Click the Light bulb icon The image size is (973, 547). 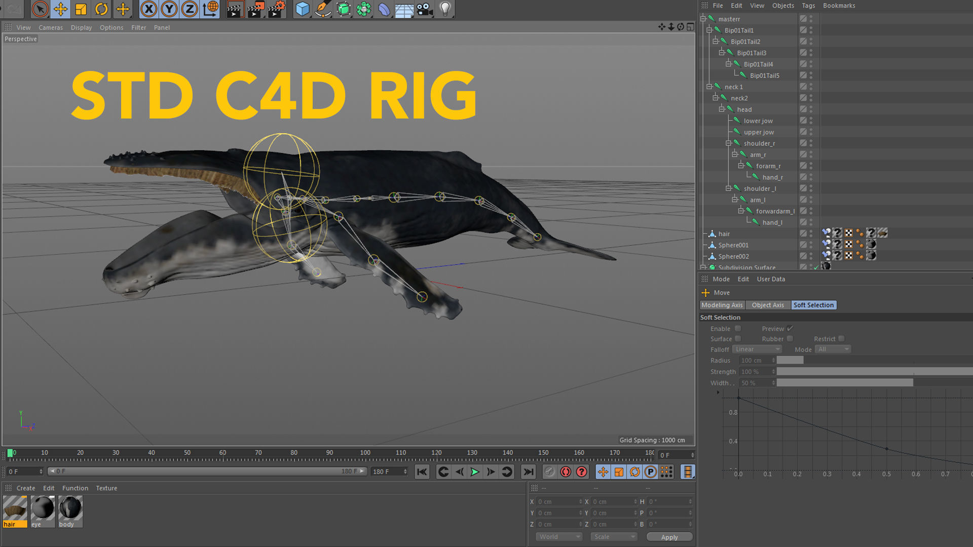[x=445, y=9]
